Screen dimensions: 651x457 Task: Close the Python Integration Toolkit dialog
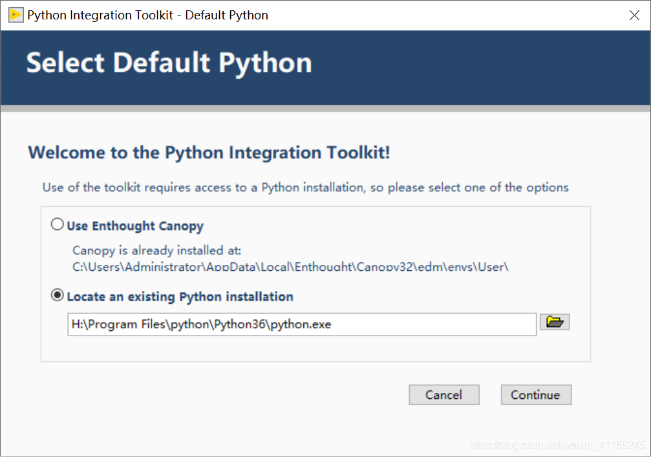[x=634, y=16]
